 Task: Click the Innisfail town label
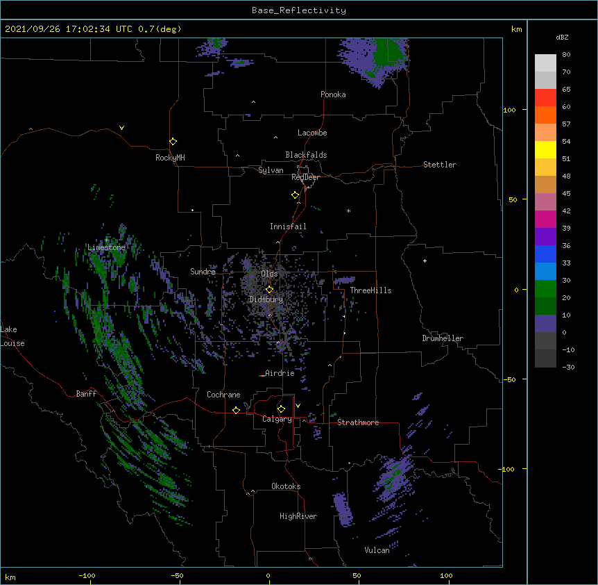(288, 226)
